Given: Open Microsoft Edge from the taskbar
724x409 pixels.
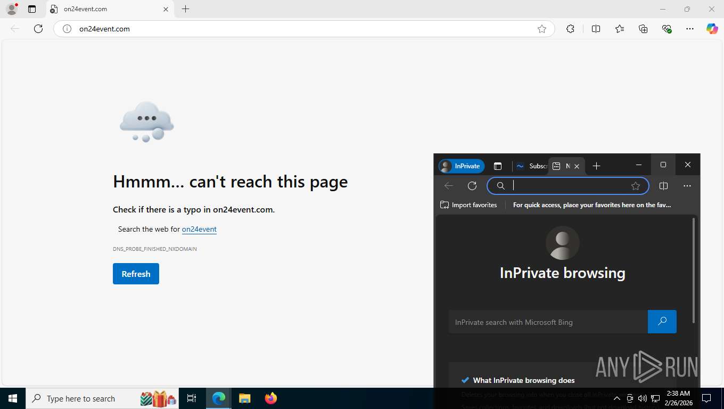Looking at the screenshot, I should [x=219, y=398].
